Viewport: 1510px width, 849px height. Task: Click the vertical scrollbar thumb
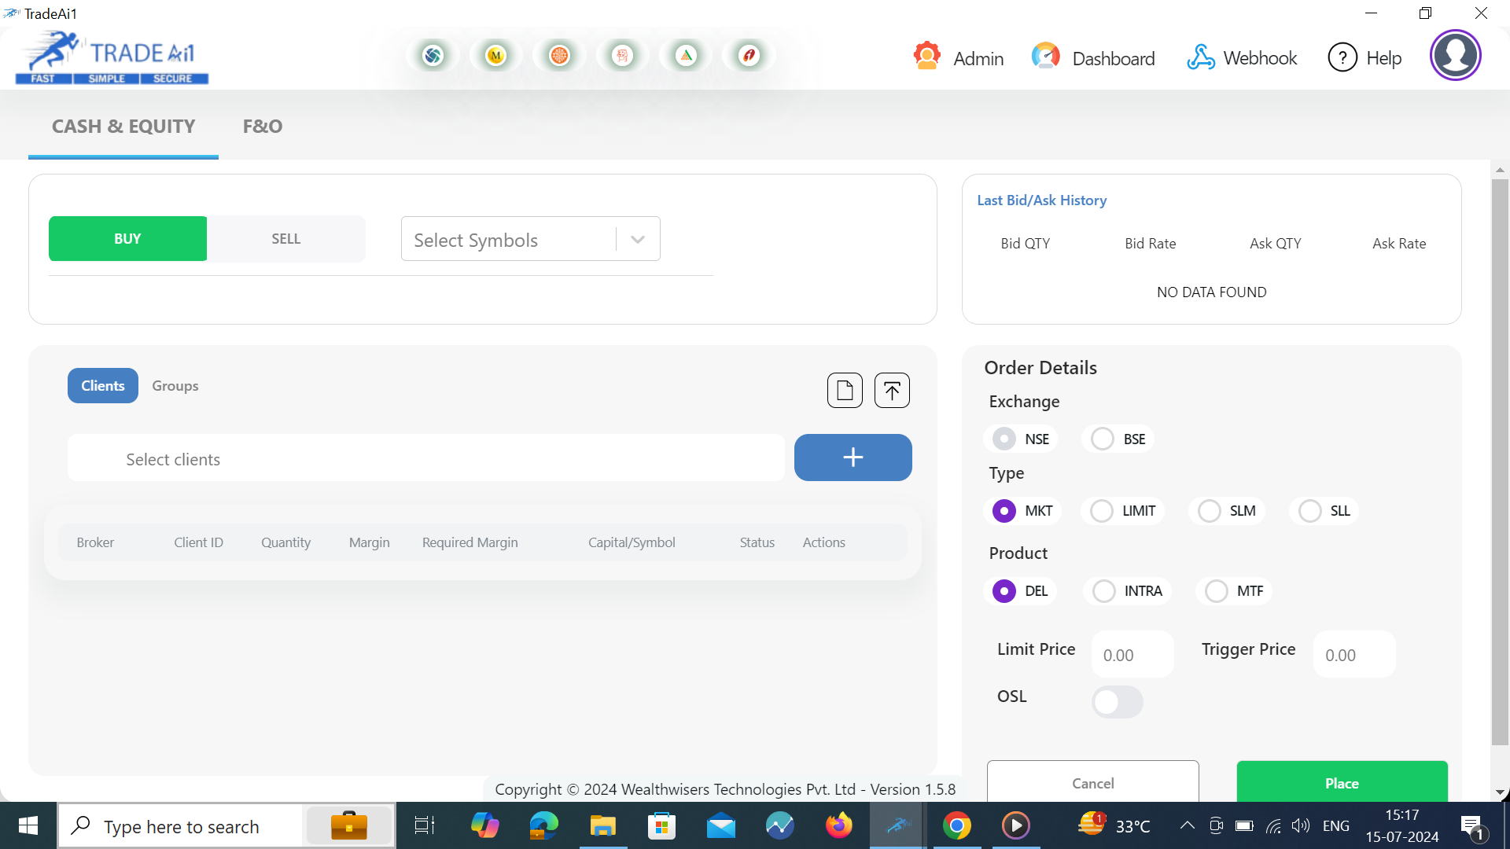click(x=1500, y=462)
